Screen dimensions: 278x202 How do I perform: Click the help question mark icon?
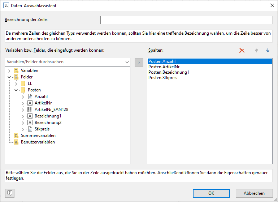[x=10, y=193]
